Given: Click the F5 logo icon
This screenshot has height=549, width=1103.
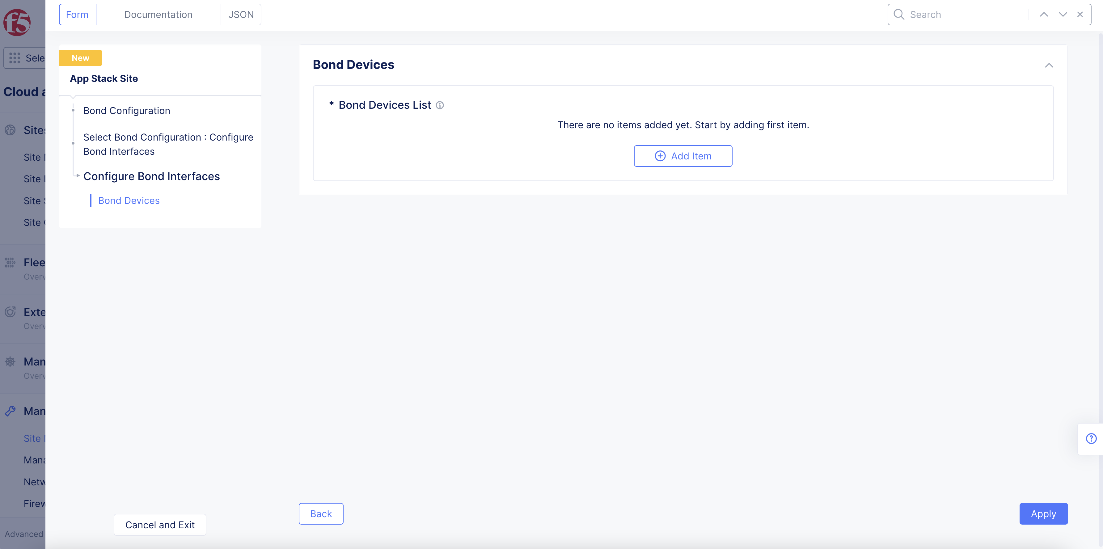Looking at the screenshot, I should 17,22.
